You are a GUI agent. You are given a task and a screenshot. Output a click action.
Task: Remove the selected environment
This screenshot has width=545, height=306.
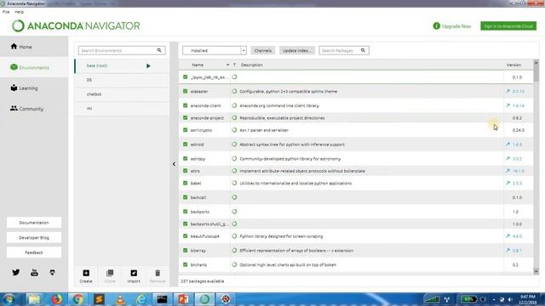pyautogui.click(x=158, y=276)
